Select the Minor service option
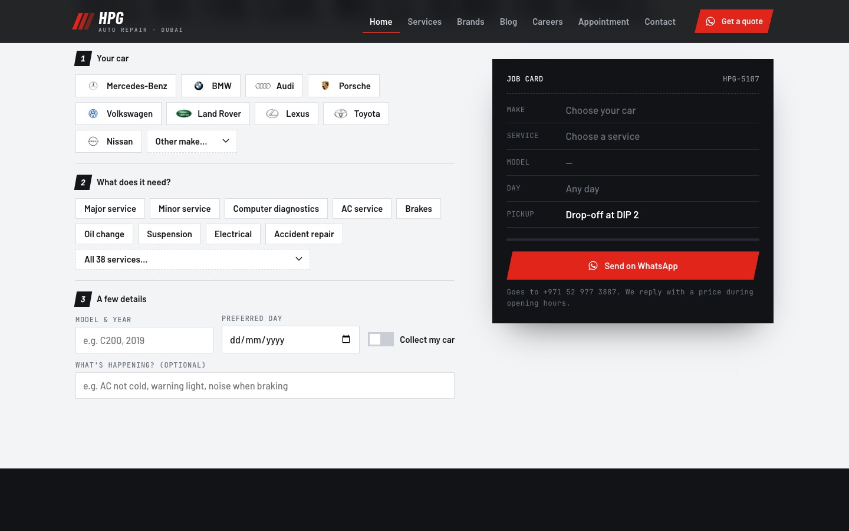This screenshot has height=531, width=849. pyautogui.click(x=185, y=209)
